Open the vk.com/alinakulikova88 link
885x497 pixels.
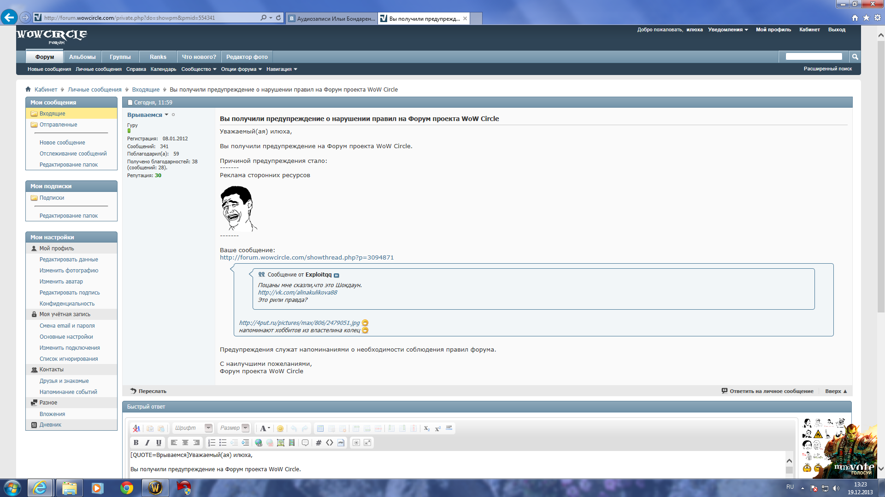pos(297,292)
